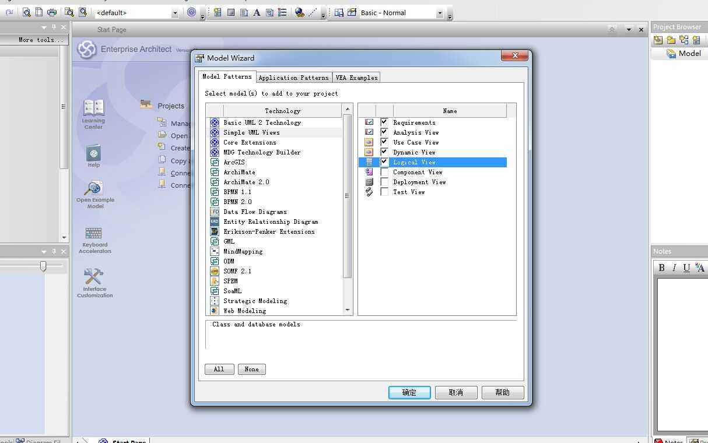Click the pin icon of the toolbox panel
This screenshot has height=443, width=708.
54,27
